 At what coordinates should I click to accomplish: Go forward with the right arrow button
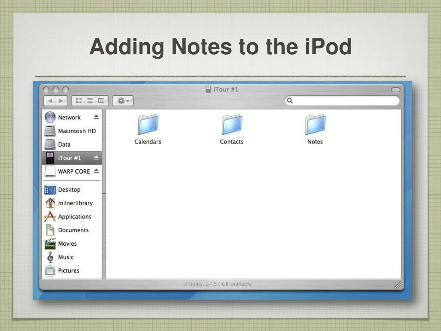pos(61,100)
